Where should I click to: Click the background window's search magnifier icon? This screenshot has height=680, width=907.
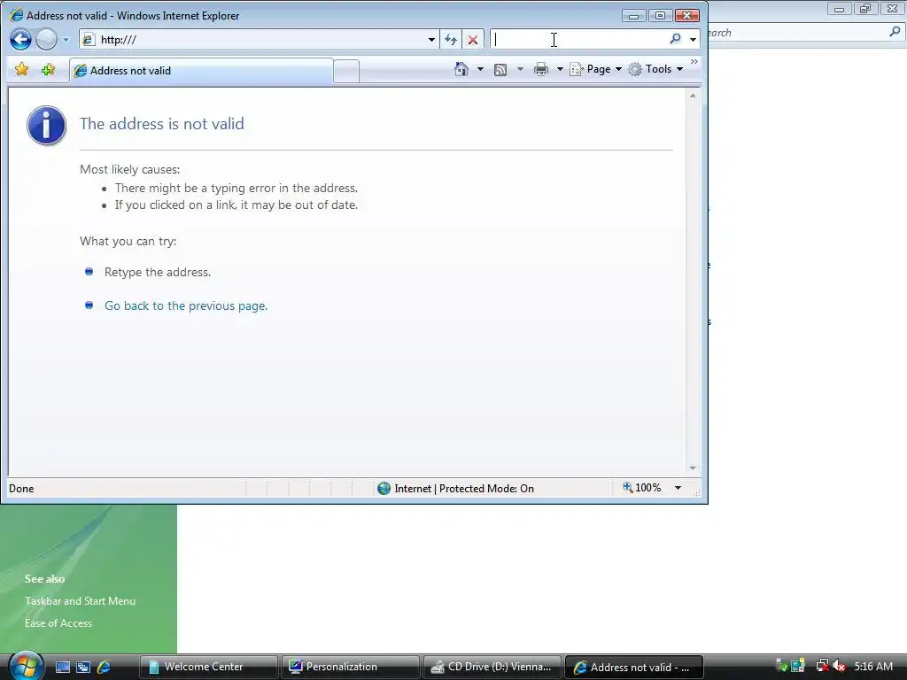coord(895,32)
